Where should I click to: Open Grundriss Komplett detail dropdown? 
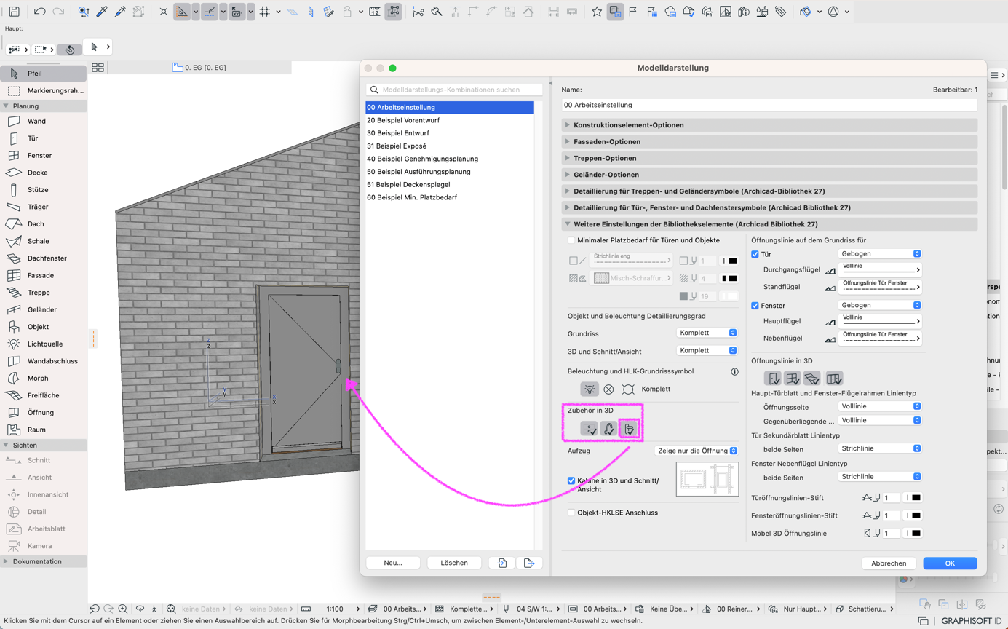click(707, 333)
